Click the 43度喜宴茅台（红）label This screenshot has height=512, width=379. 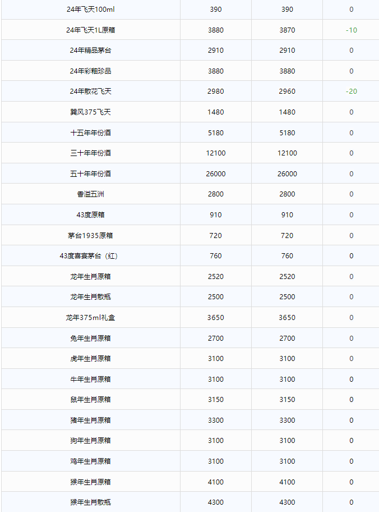click(89, 255)
